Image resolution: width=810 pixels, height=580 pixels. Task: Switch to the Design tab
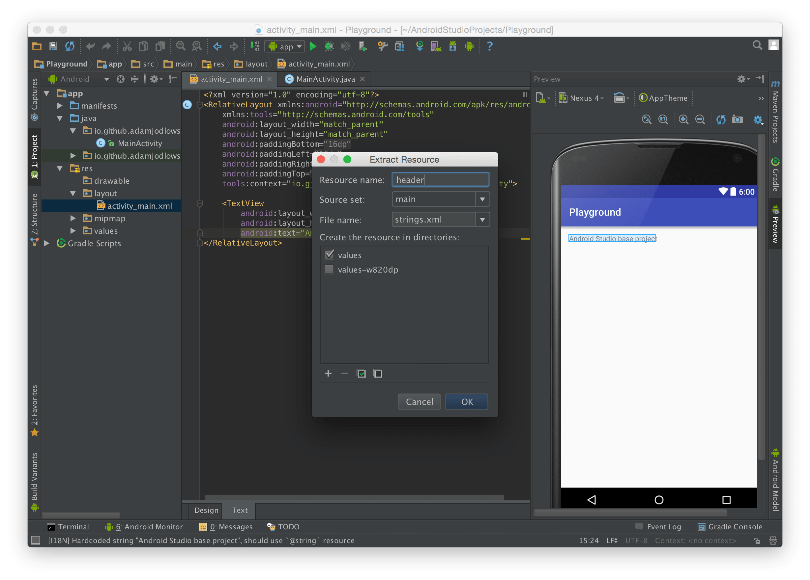point(206,510)
